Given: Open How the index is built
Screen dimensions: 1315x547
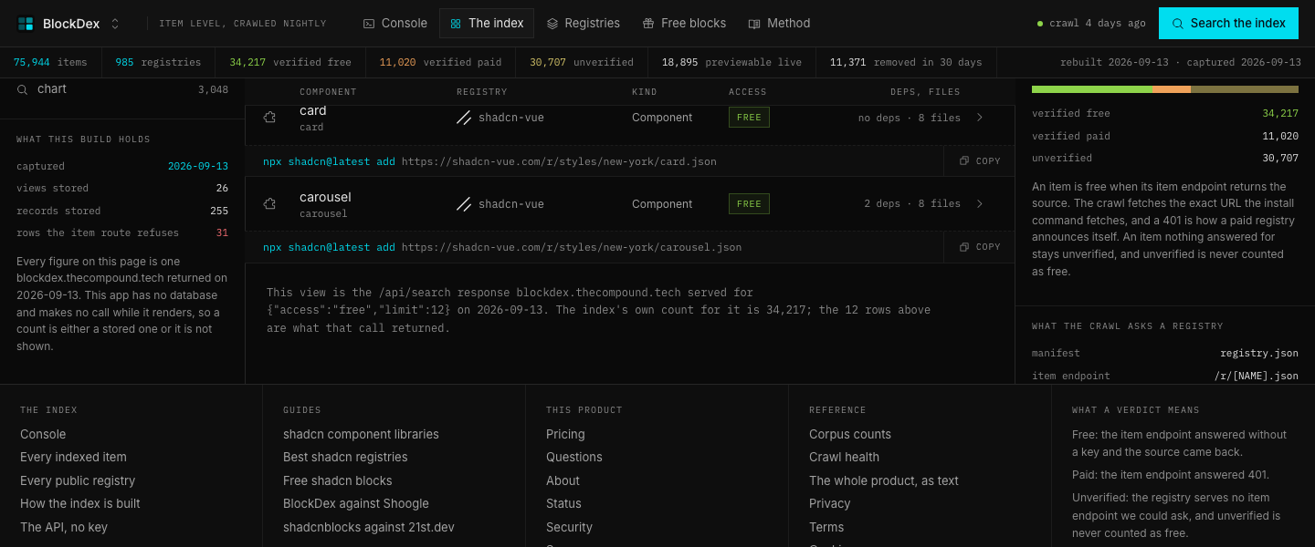Looking at the screenshot, I should [80, 504].
